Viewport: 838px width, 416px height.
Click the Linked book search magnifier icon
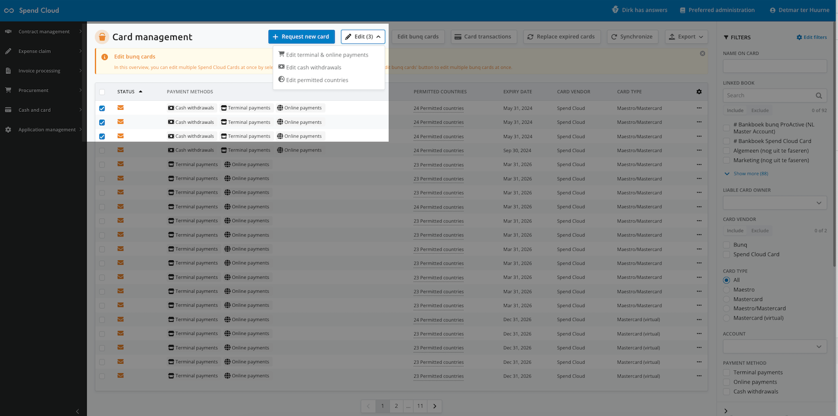tap(819, 95)
